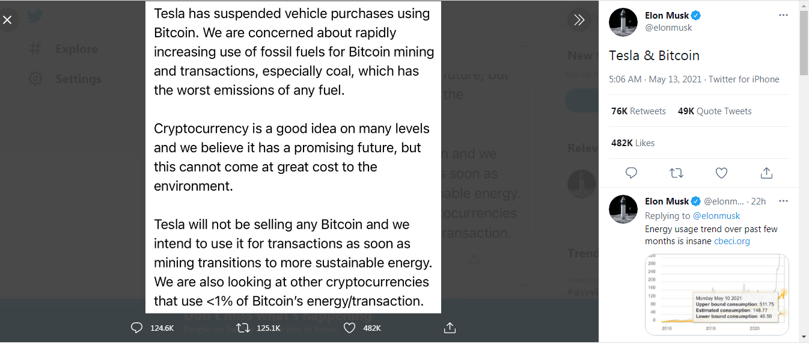Click the reply bubble icon in sidebar

[x=631, y=173]
